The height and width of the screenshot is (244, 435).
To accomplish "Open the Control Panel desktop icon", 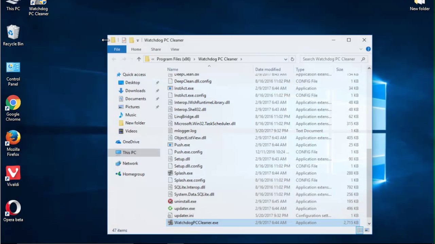I will (13, 74).
